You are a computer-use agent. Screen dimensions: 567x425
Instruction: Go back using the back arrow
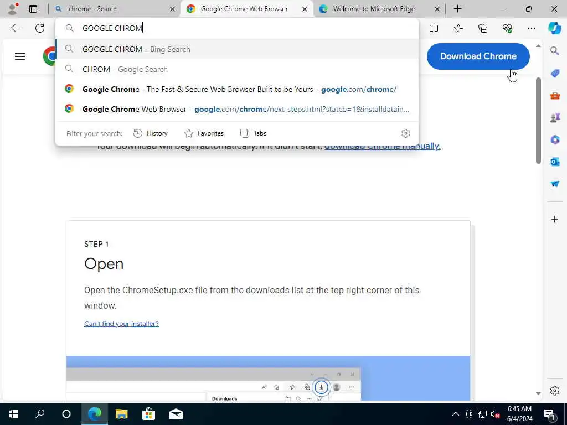[15, 28]
